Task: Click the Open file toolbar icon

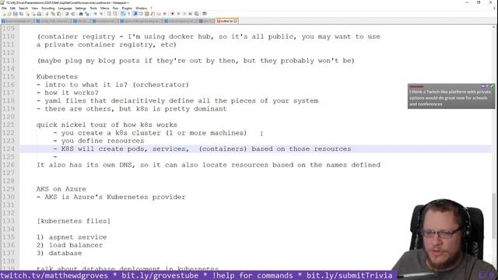Action: pos(9,14)
